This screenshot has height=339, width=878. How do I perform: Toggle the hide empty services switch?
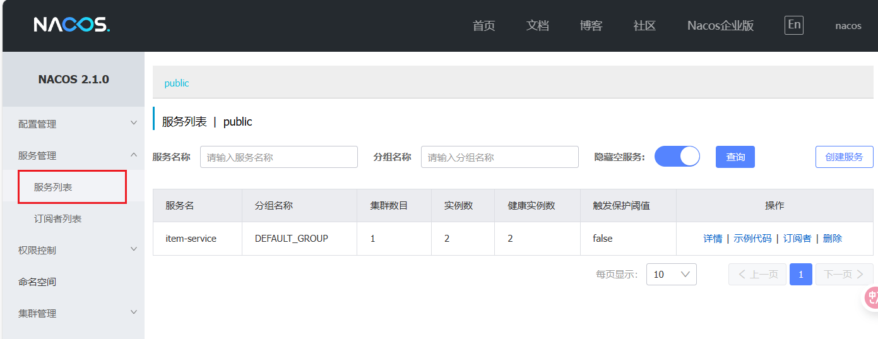(677, 157)
